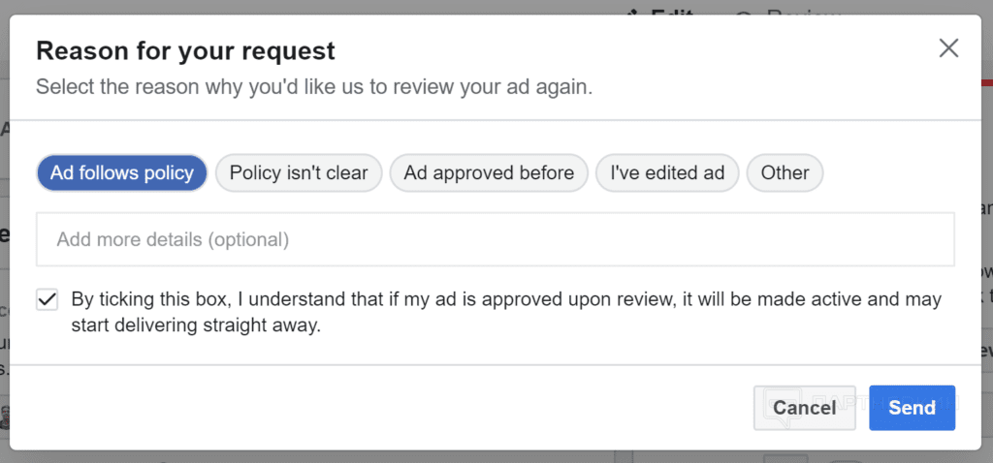Open the partially hidden Review tab

tap(802, 12)
